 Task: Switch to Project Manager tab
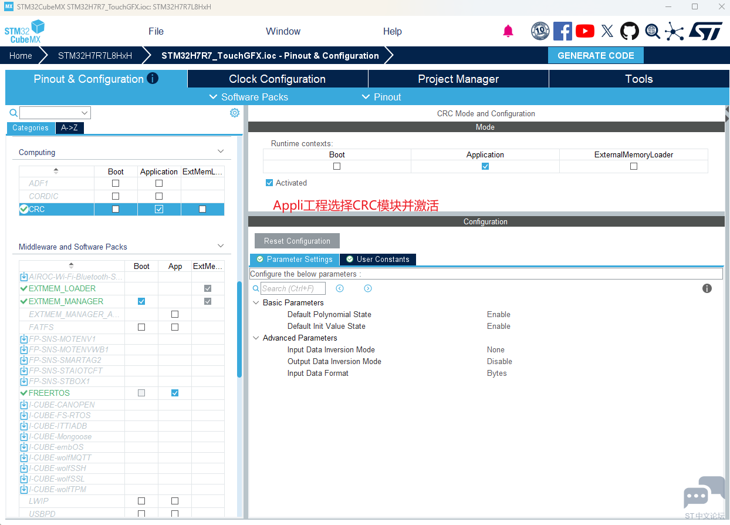tap(458, 79)
